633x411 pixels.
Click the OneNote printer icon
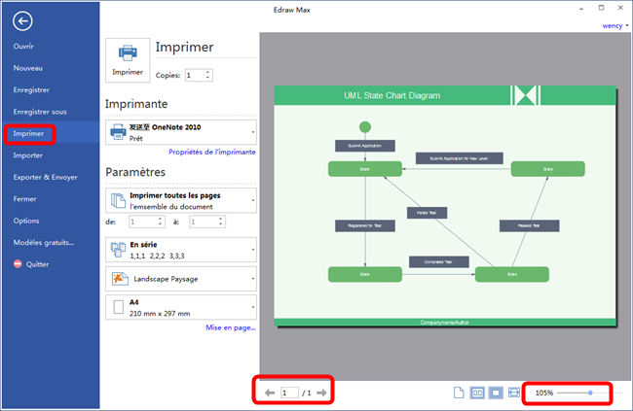118,132
